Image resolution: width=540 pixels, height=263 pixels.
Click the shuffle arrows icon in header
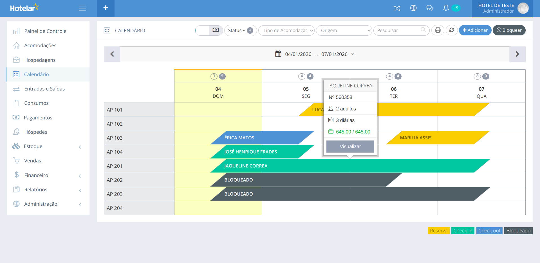pyautogui.click(x=397, y=8)
